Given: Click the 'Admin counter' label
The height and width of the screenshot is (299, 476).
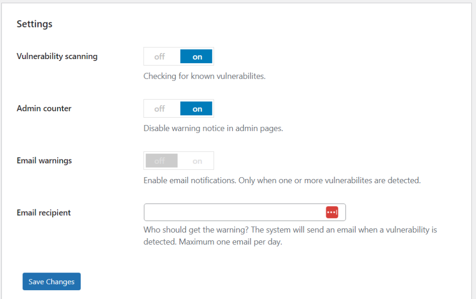Looking at the screenshot, I should (44, 108).
